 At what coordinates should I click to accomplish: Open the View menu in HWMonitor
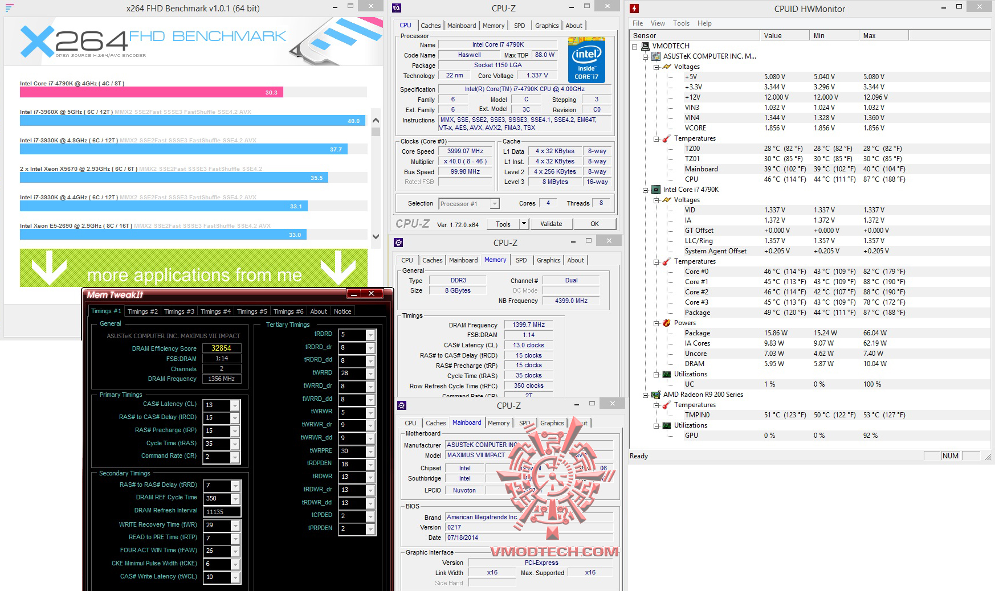(x=658, y=23)
